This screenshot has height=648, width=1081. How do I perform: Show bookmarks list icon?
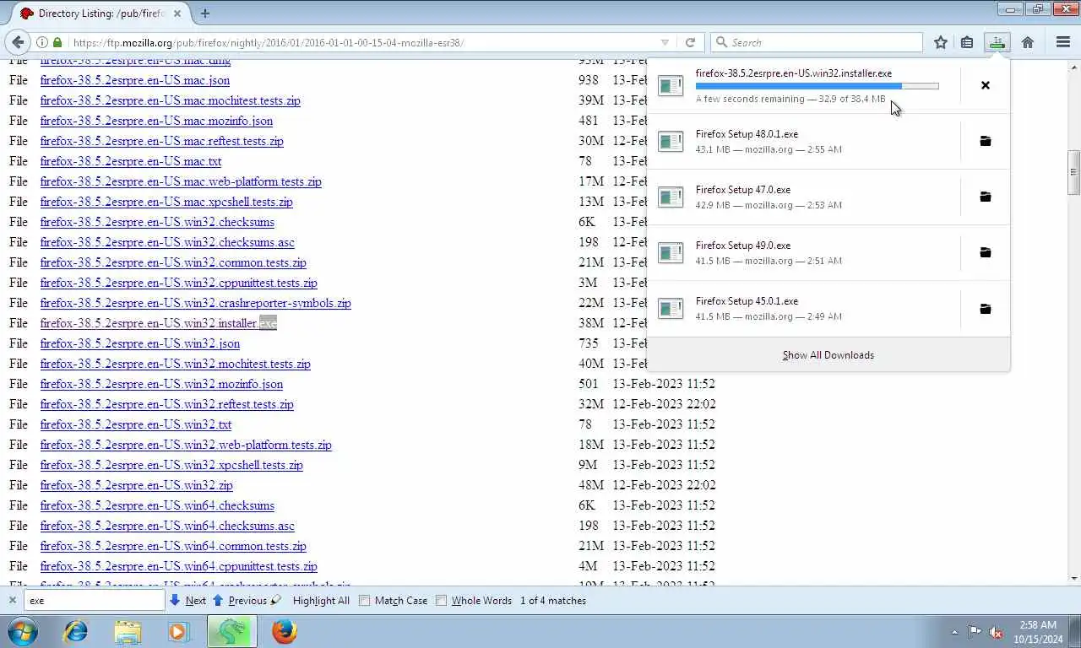(968, 42)
